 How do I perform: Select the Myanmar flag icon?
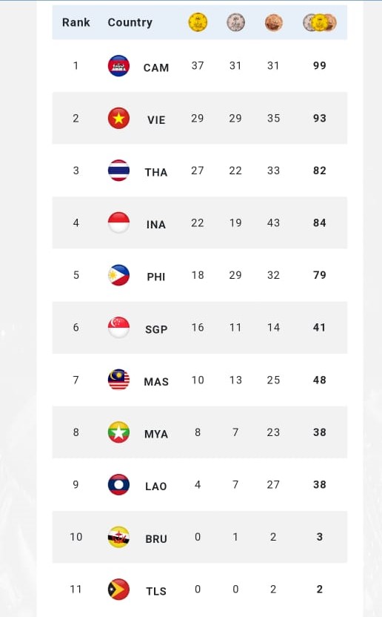tap(118, 432)
